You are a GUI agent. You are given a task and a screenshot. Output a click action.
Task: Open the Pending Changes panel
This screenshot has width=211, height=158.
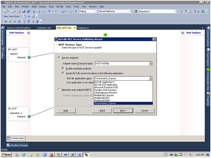pyautogui.click(x=17, y=145)
